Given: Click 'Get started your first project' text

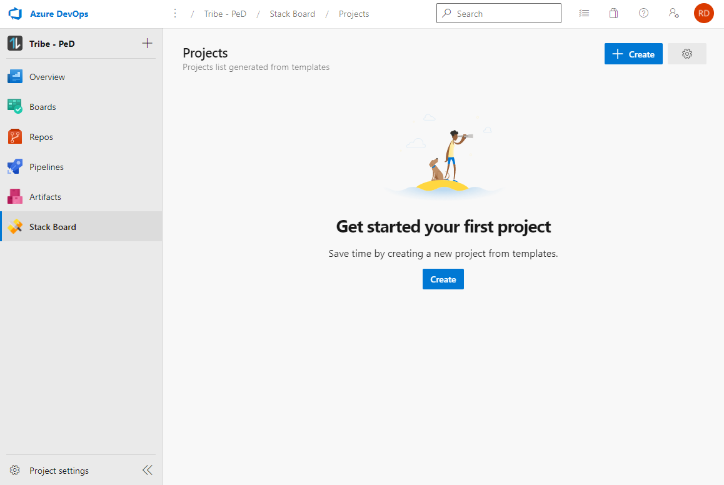Looking at the screenshot, I should [443, 227].
